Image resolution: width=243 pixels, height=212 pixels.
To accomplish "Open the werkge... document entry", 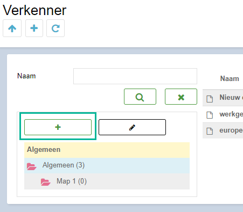I will [x=223, y=114].
